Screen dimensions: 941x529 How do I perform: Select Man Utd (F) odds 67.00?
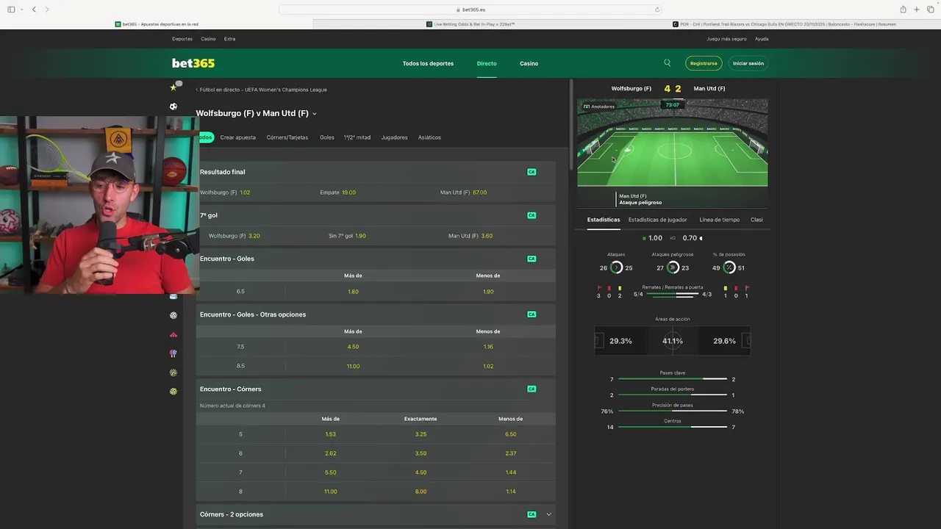coord(463,192)
